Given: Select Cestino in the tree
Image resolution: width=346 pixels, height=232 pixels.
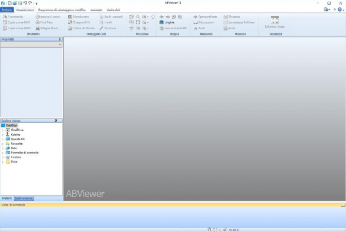Looking at the screenshot, I should coord(16,157).
